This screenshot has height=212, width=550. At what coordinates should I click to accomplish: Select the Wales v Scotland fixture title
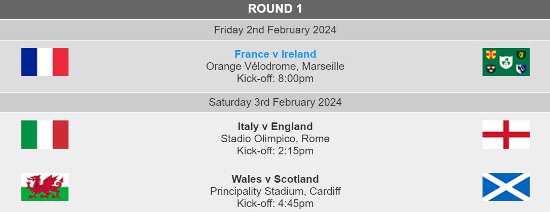(x=275, y=179)
